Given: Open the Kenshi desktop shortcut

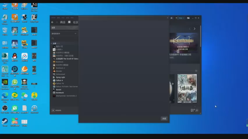Looking at the screenshot, I should coord(24,18).
